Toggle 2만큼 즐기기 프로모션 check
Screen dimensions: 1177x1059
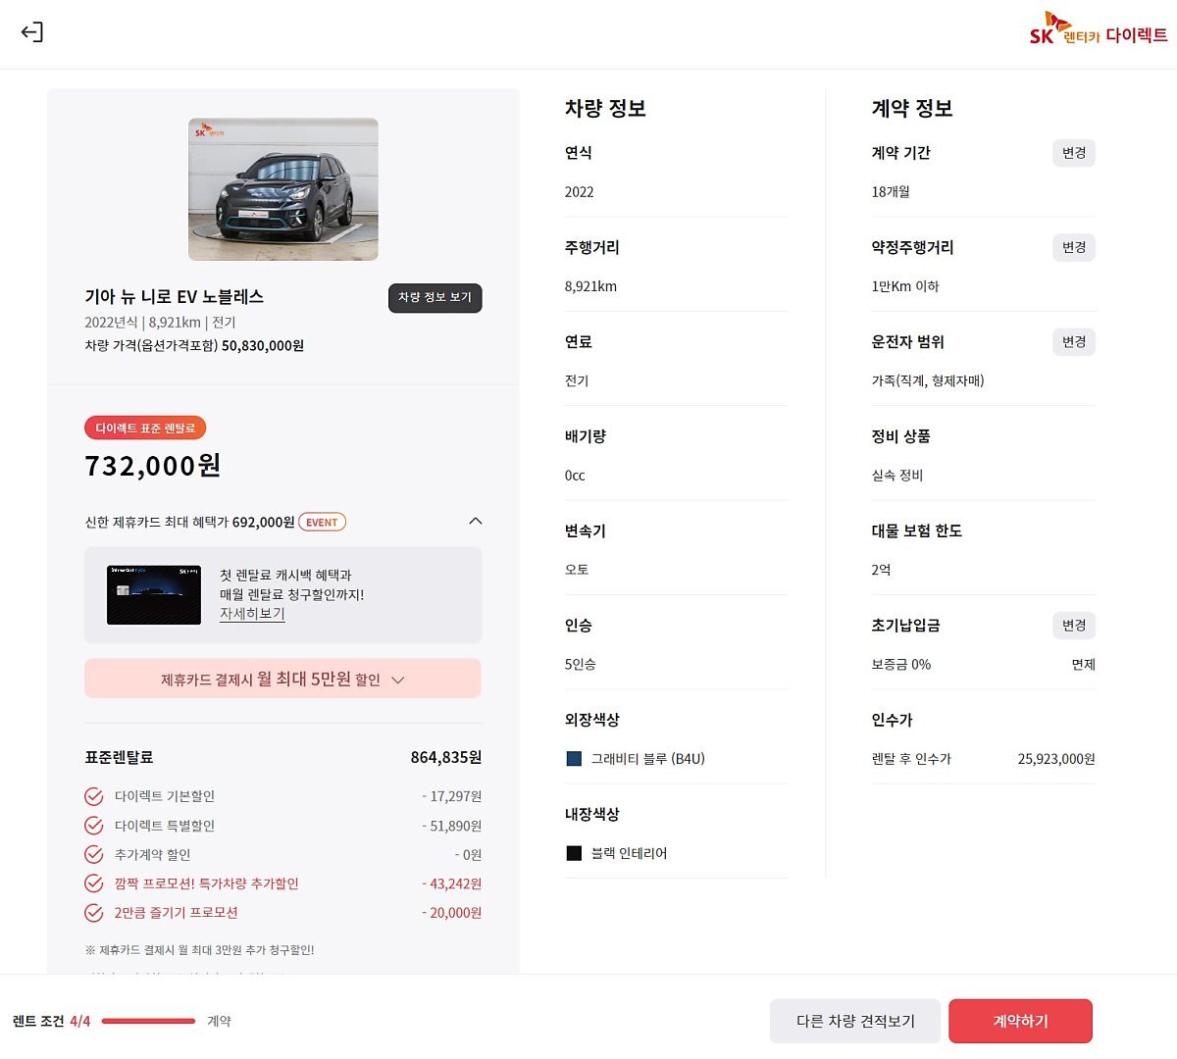point(94,913)
